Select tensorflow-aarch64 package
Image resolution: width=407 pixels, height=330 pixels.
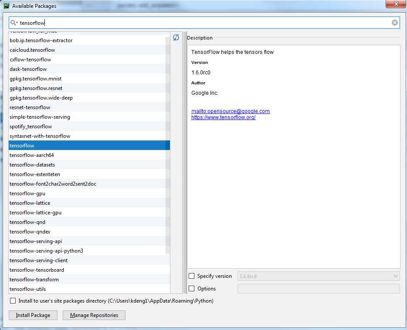coord(89,155)
